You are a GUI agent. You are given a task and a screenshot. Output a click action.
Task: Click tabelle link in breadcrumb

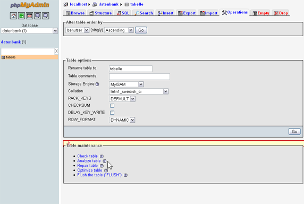(x=137, y=4)
